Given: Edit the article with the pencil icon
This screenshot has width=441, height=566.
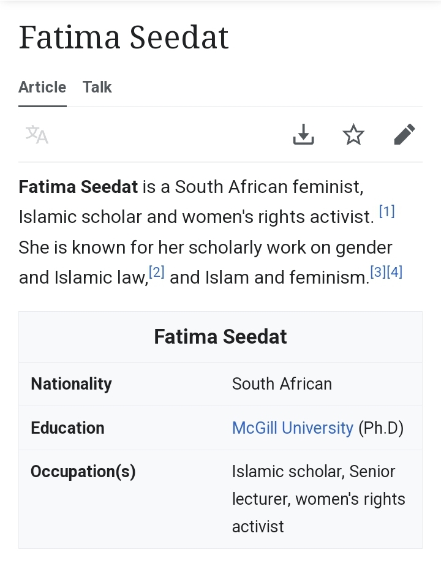Looking at the screenshot, I should (x=404, y=134).
